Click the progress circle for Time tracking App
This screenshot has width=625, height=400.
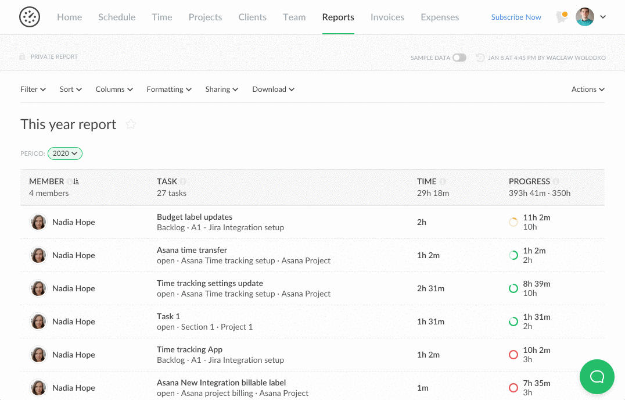(513, 355)
